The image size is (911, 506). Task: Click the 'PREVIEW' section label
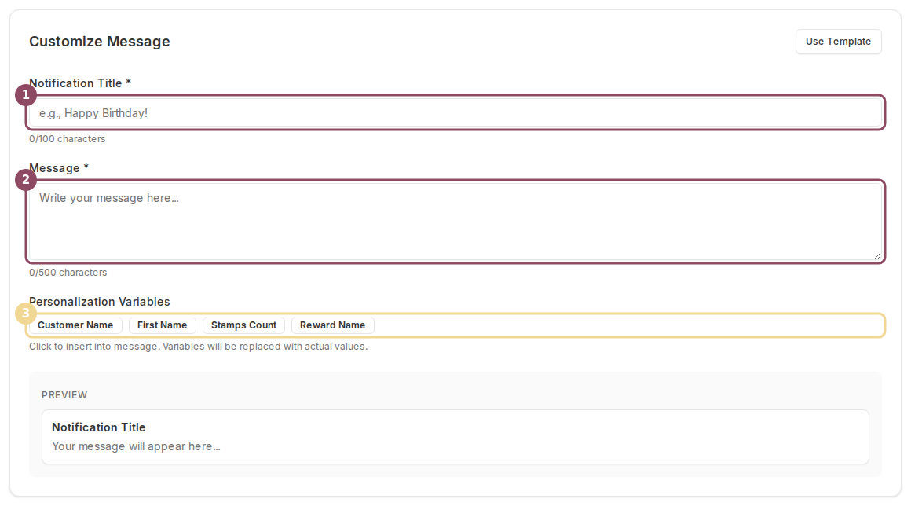(x=64, y=395)
